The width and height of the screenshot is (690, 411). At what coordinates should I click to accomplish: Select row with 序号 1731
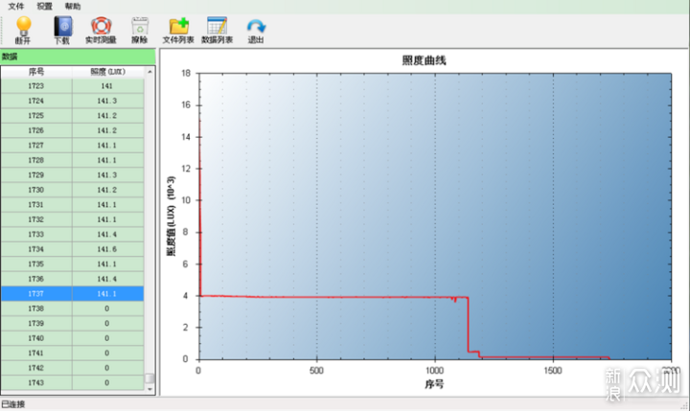click(x=72, y=205)
